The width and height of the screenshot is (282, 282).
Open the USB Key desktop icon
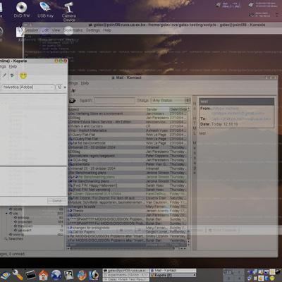click(45, 9)
